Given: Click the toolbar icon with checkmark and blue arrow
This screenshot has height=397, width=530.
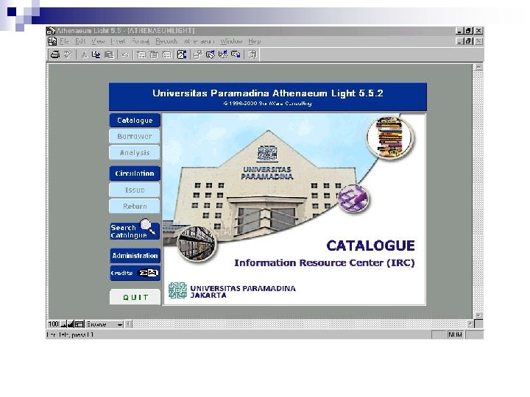Looking at the screenshot, I should tap(223, 54).
